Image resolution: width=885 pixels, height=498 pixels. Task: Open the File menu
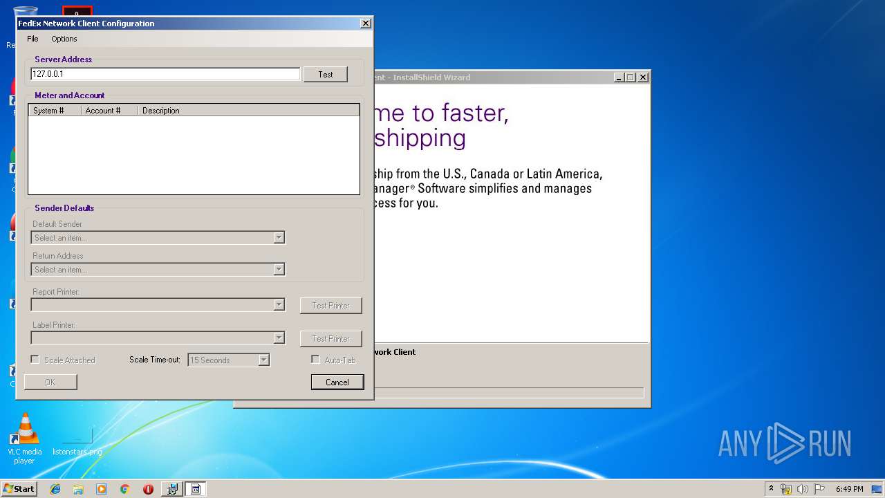(x=32, y=39)
